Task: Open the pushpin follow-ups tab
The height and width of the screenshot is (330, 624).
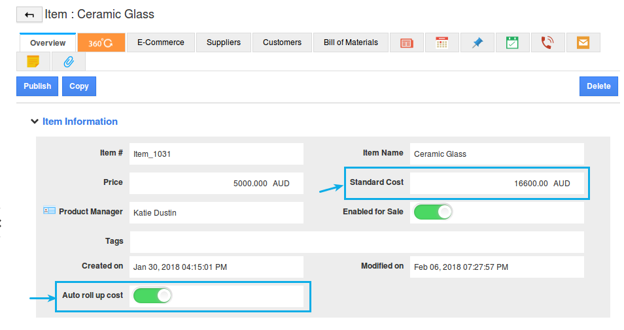Action: click(477, 42)
